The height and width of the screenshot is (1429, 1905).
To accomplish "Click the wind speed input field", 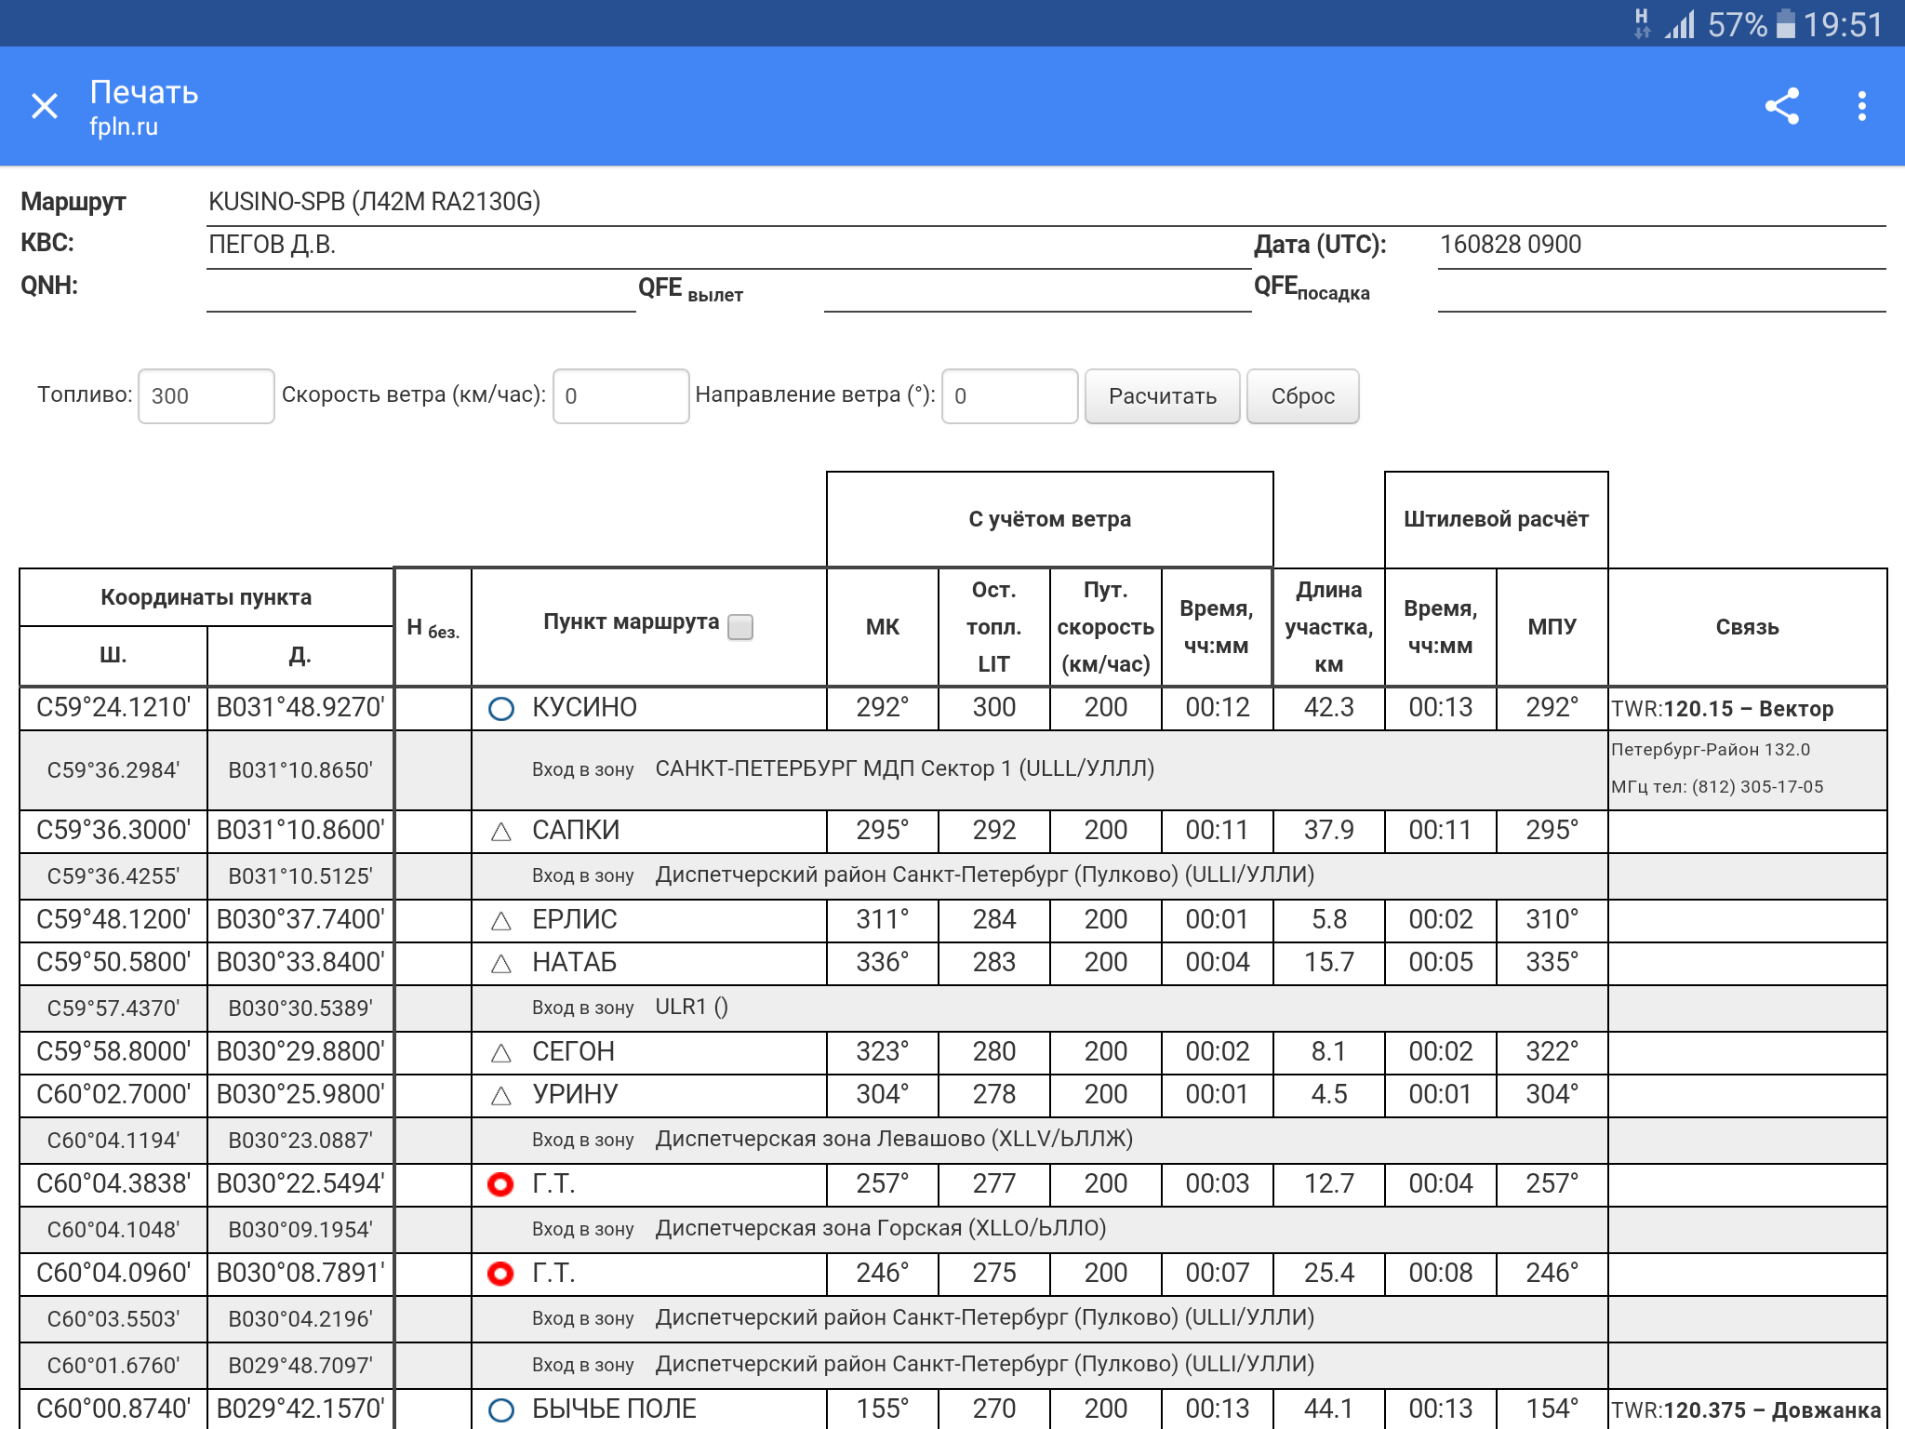I will click(620, 396).
